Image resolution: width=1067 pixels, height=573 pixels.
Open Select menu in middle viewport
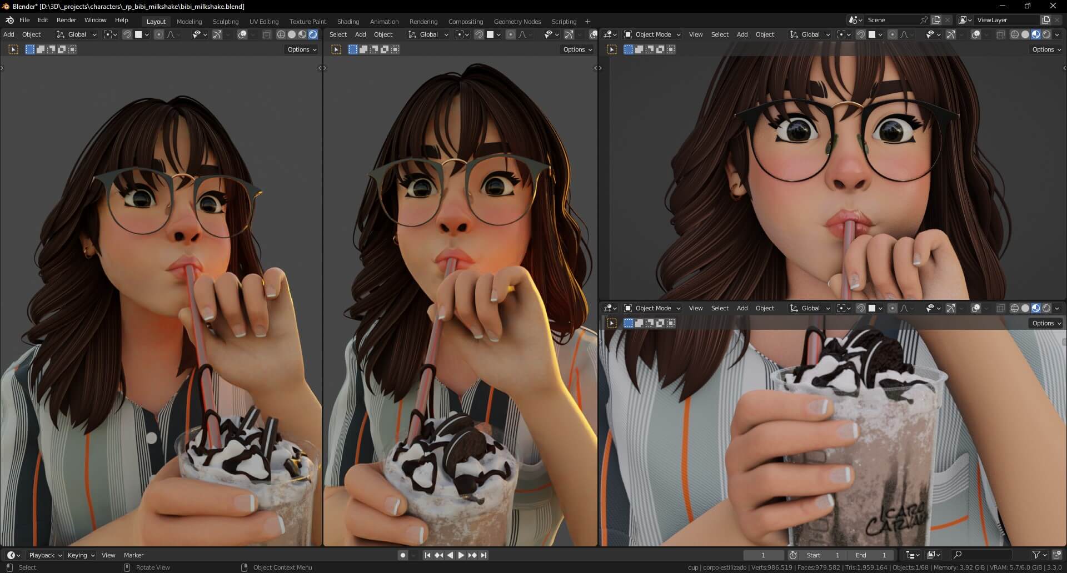pos(338,34)
